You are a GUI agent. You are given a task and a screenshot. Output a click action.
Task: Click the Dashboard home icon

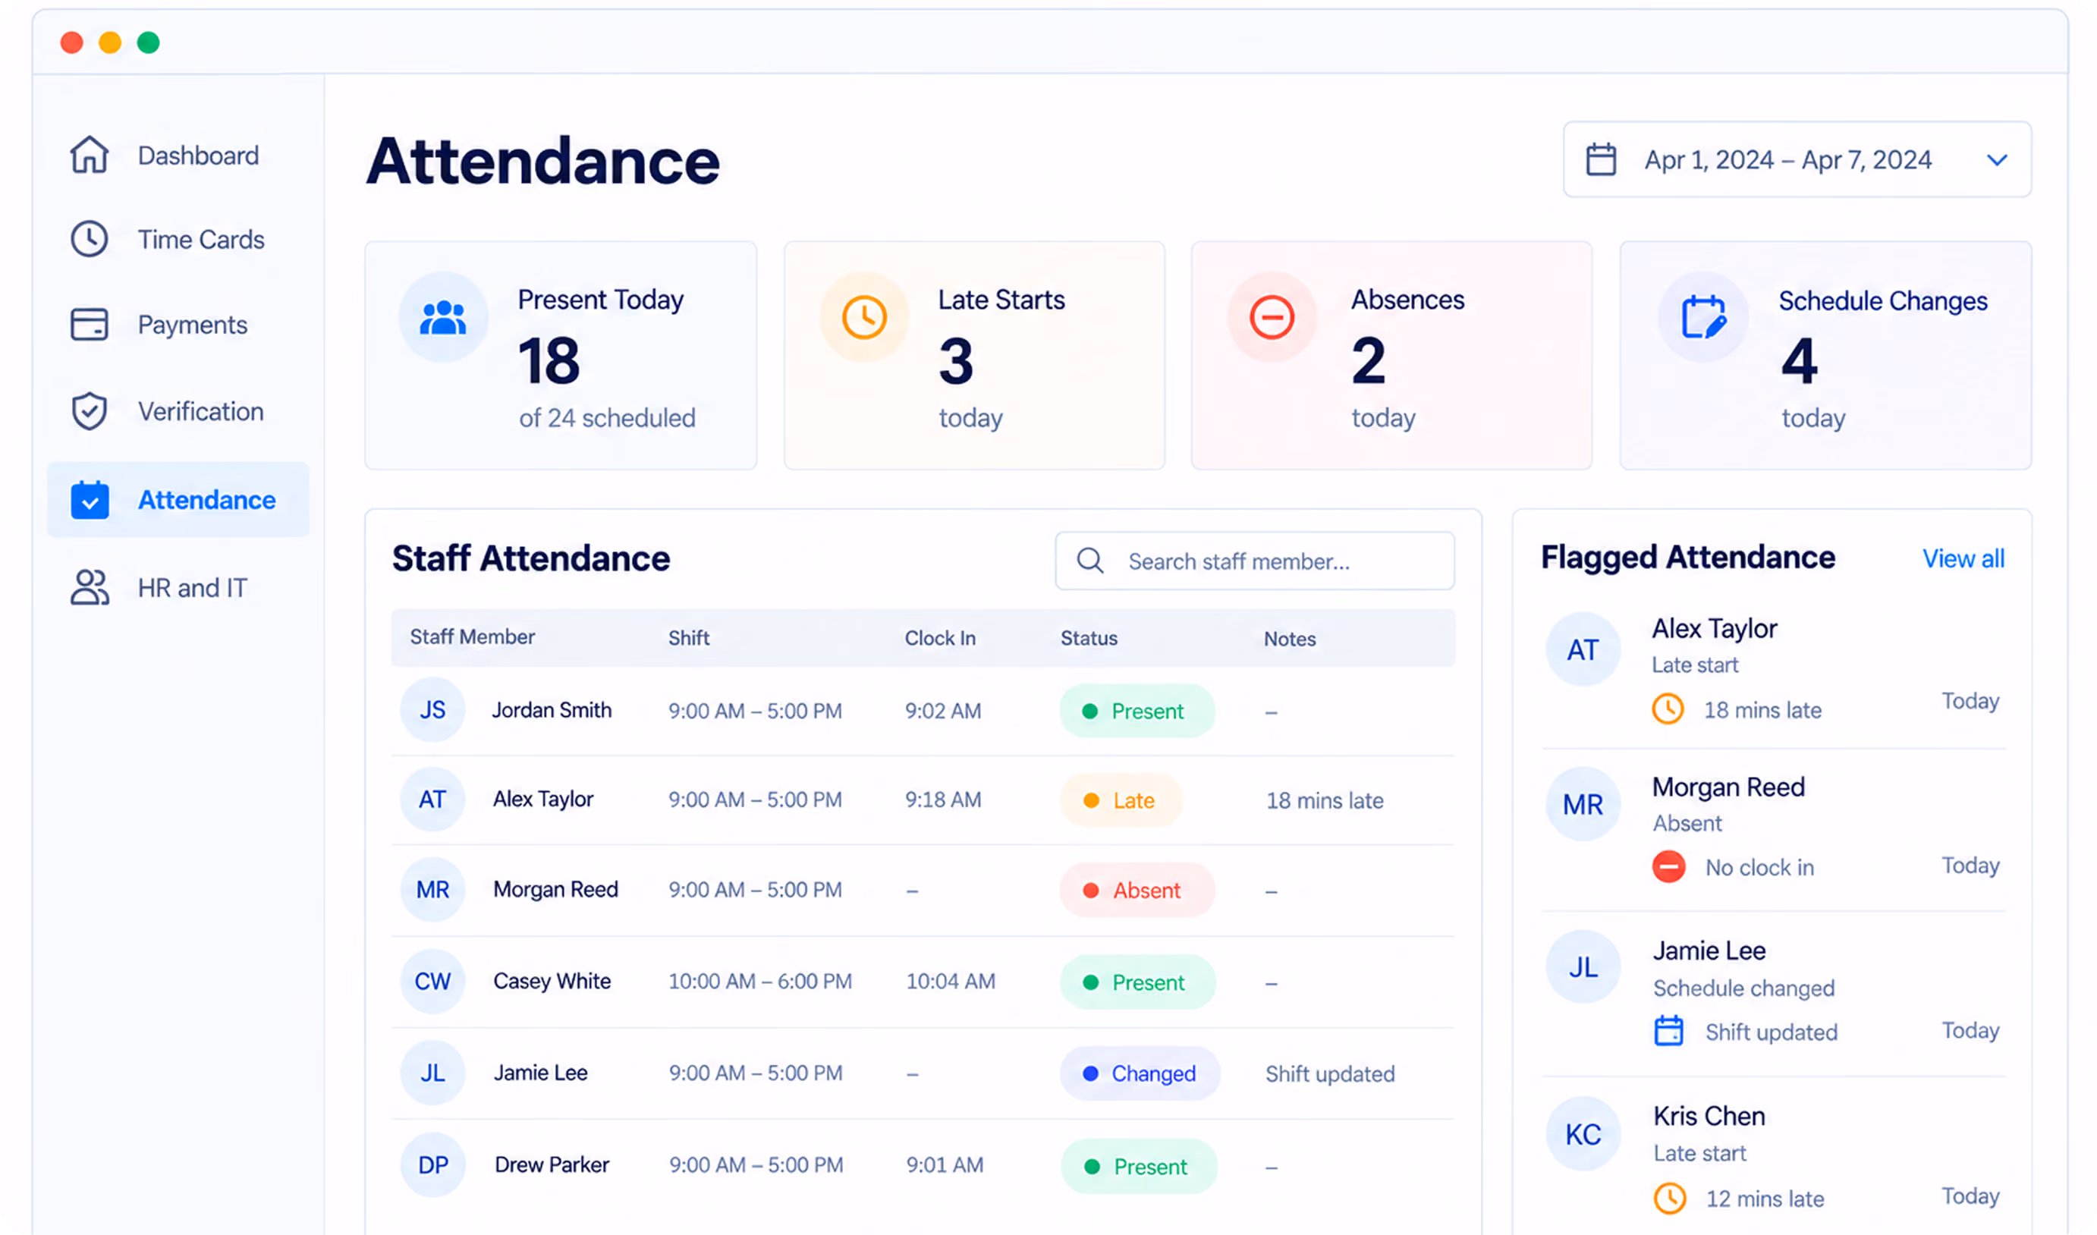tap(89, 155)
